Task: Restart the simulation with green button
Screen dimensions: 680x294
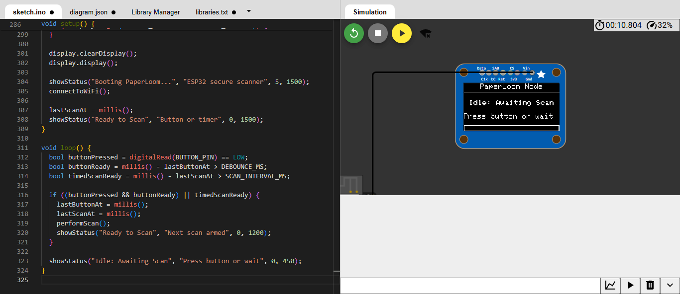Action: 354,33
